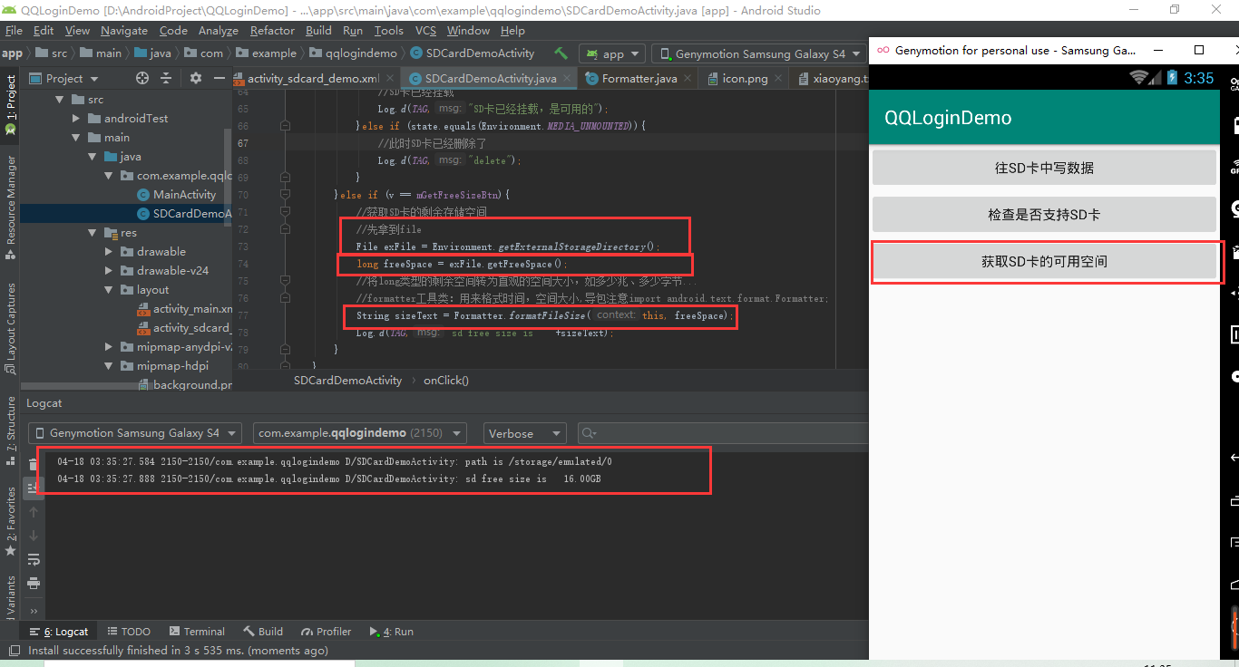
Task: Toggle Logcat soft-wrap icon
Action: coord(34,559)
